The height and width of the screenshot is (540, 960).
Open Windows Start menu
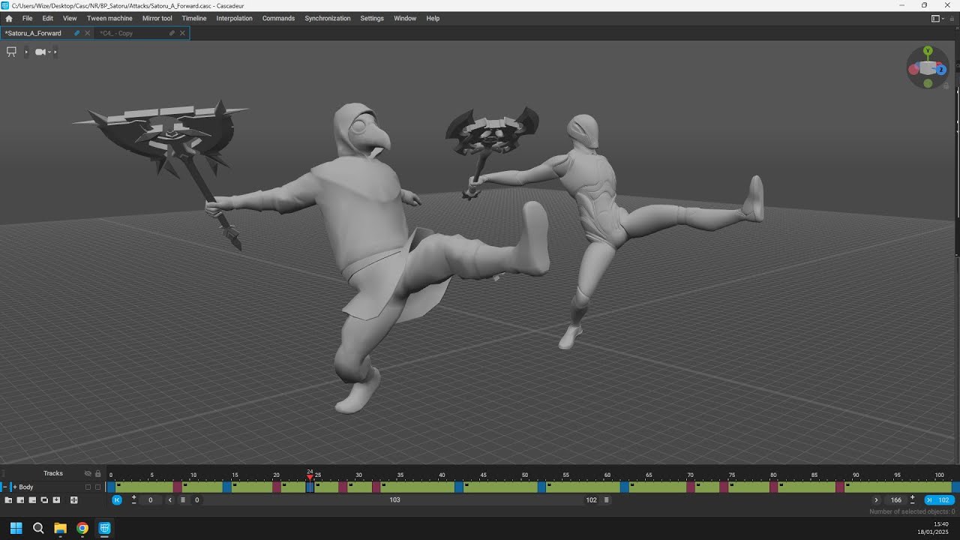pyautogui.click(x=16, y=528)
